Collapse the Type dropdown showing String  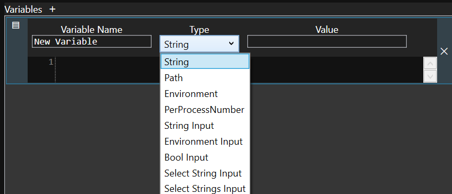coord(199,44)
